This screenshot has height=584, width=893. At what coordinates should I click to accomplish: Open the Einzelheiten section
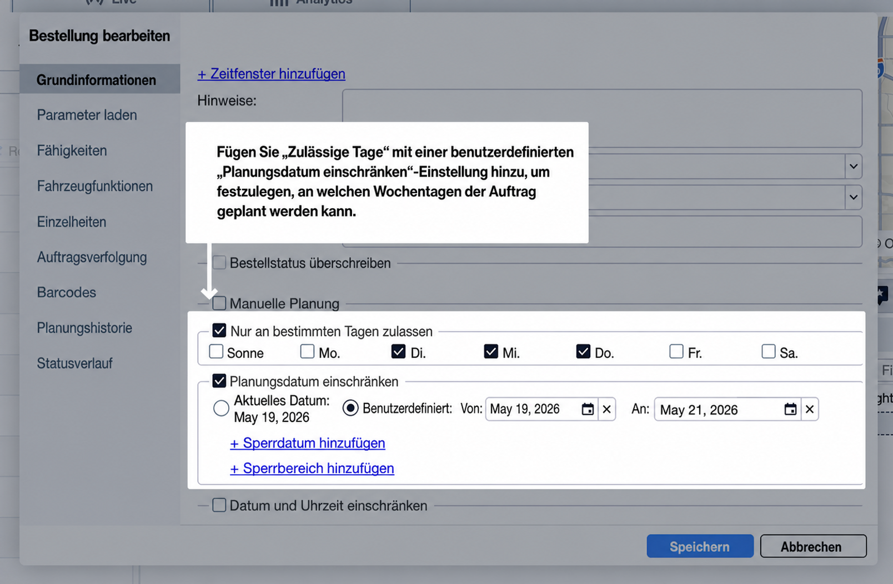click(x=72, y=221)
